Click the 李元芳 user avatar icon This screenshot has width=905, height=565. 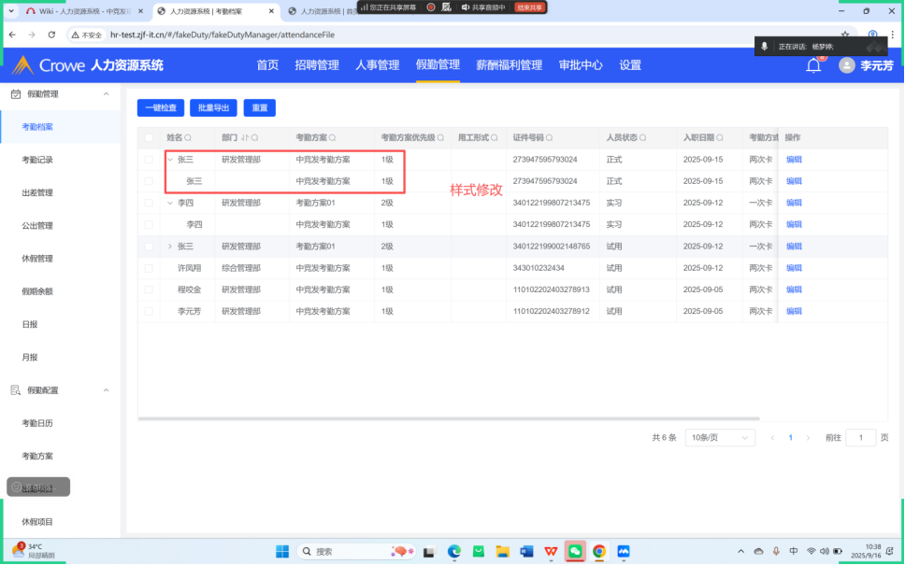click(847, 65)
